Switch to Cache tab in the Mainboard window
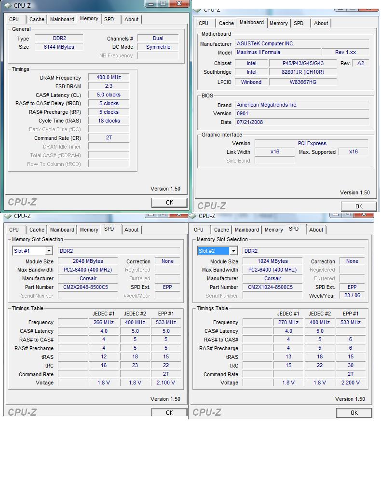The image size is (381, 479). click(x=226, y=23)
